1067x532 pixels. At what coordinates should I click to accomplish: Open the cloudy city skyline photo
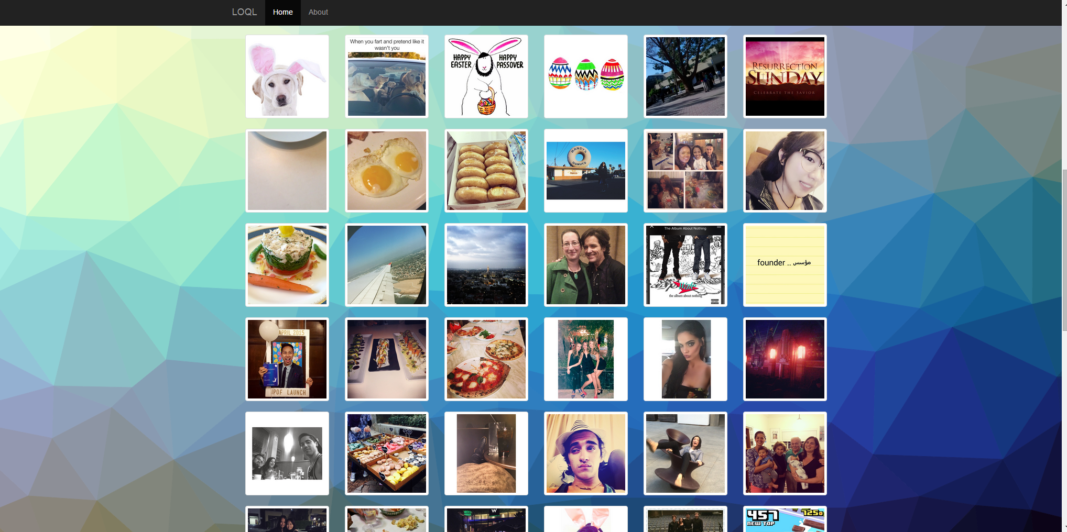486,265
